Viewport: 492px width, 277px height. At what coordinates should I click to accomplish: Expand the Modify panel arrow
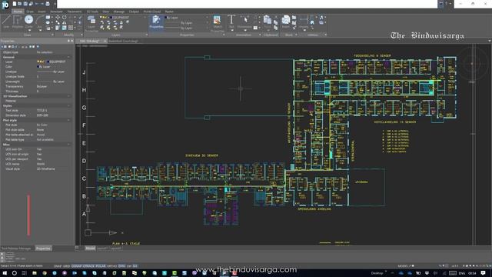[81, 35]
